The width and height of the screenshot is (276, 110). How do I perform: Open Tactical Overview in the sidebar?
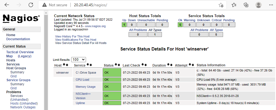click(x=20, y=52)
